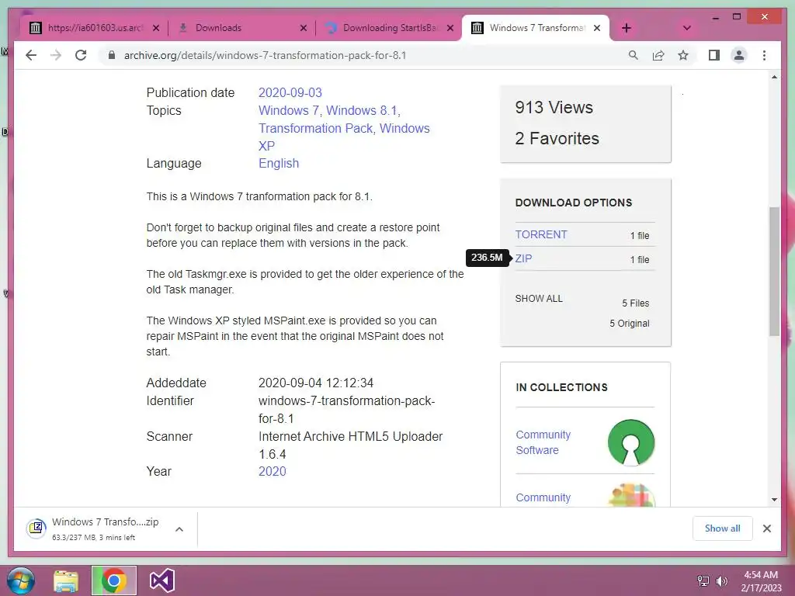Open the Chrome profile menu
This screenshot has height=596, width=795.
pyautogui.click(x=739, y=55)
